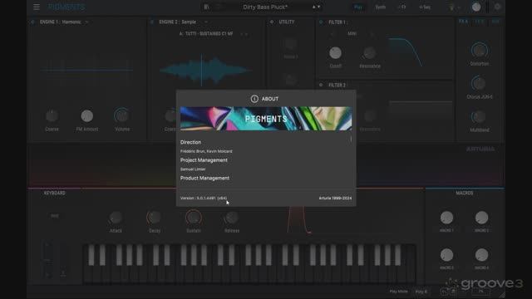Switch to the FX tab
Viewport: 532px width, 299px height.
point(402,7)
